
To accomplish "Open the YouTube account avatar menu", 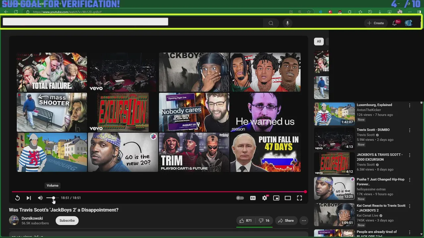I will [408, 23].
